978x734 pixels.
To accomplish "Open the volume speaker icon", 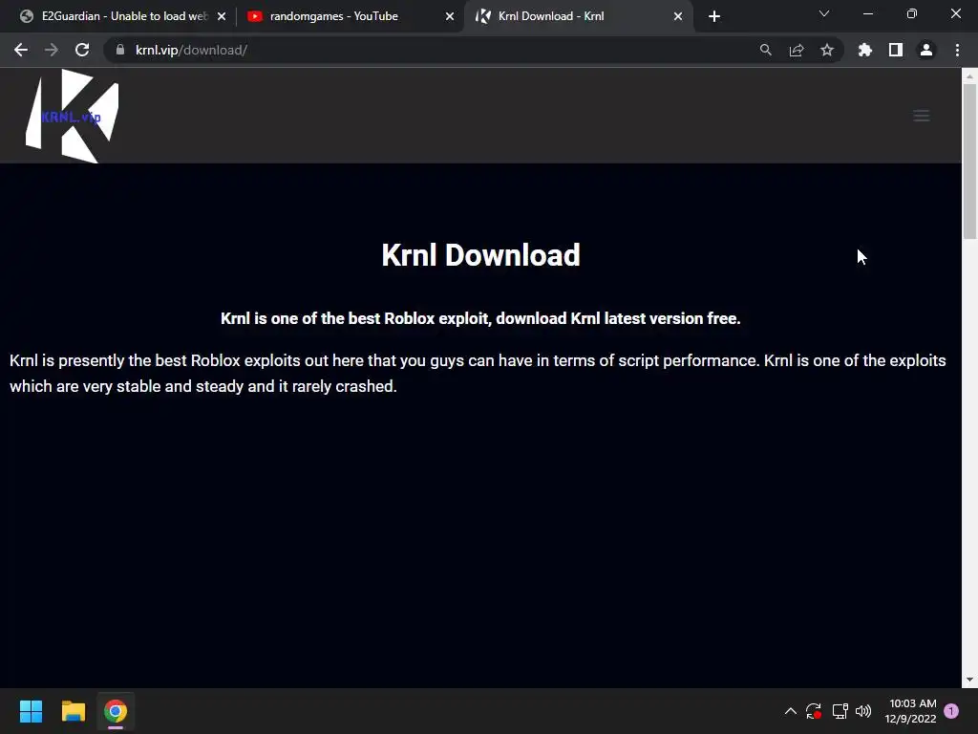I will coord(863,711).
